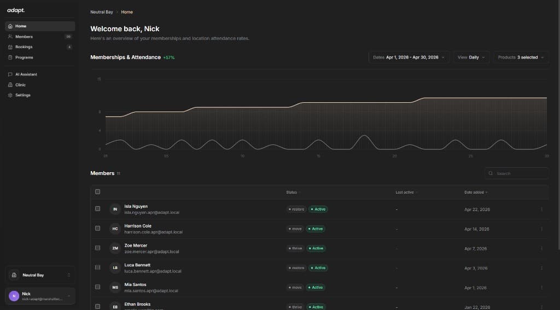Viewport: 560px width, 310px height.
Task: Launch the AI Assistant chat icon
Action: point(10,74)
